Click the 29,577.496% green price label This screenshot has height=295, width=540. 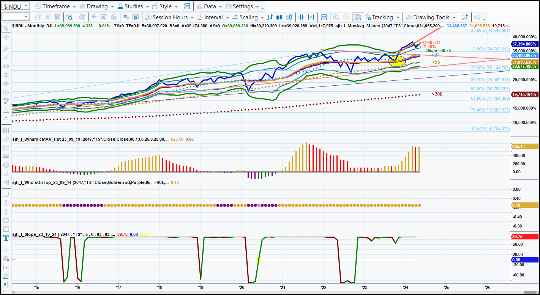click(524, 66)
